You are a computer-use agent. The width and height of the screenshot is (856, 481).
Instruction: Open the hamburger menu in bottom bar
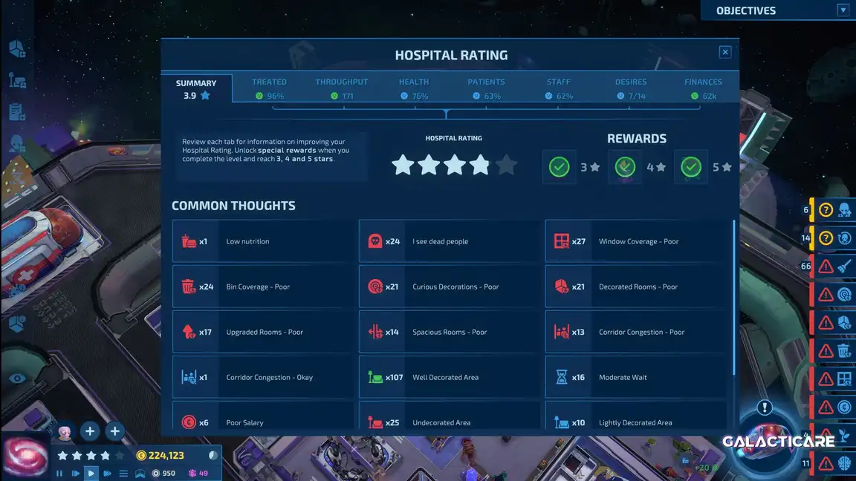(123, 474)
